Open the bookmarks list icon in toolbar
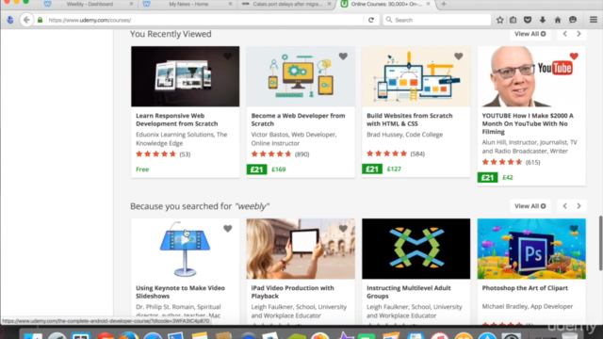Viewport: 603px width, 339px height. click(513, 20)
